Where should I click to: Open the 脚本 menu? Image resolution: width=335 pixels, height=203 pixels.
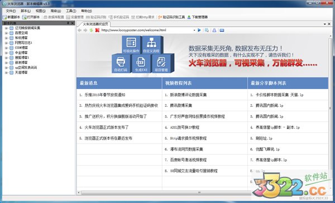click(x=26, y=11)
